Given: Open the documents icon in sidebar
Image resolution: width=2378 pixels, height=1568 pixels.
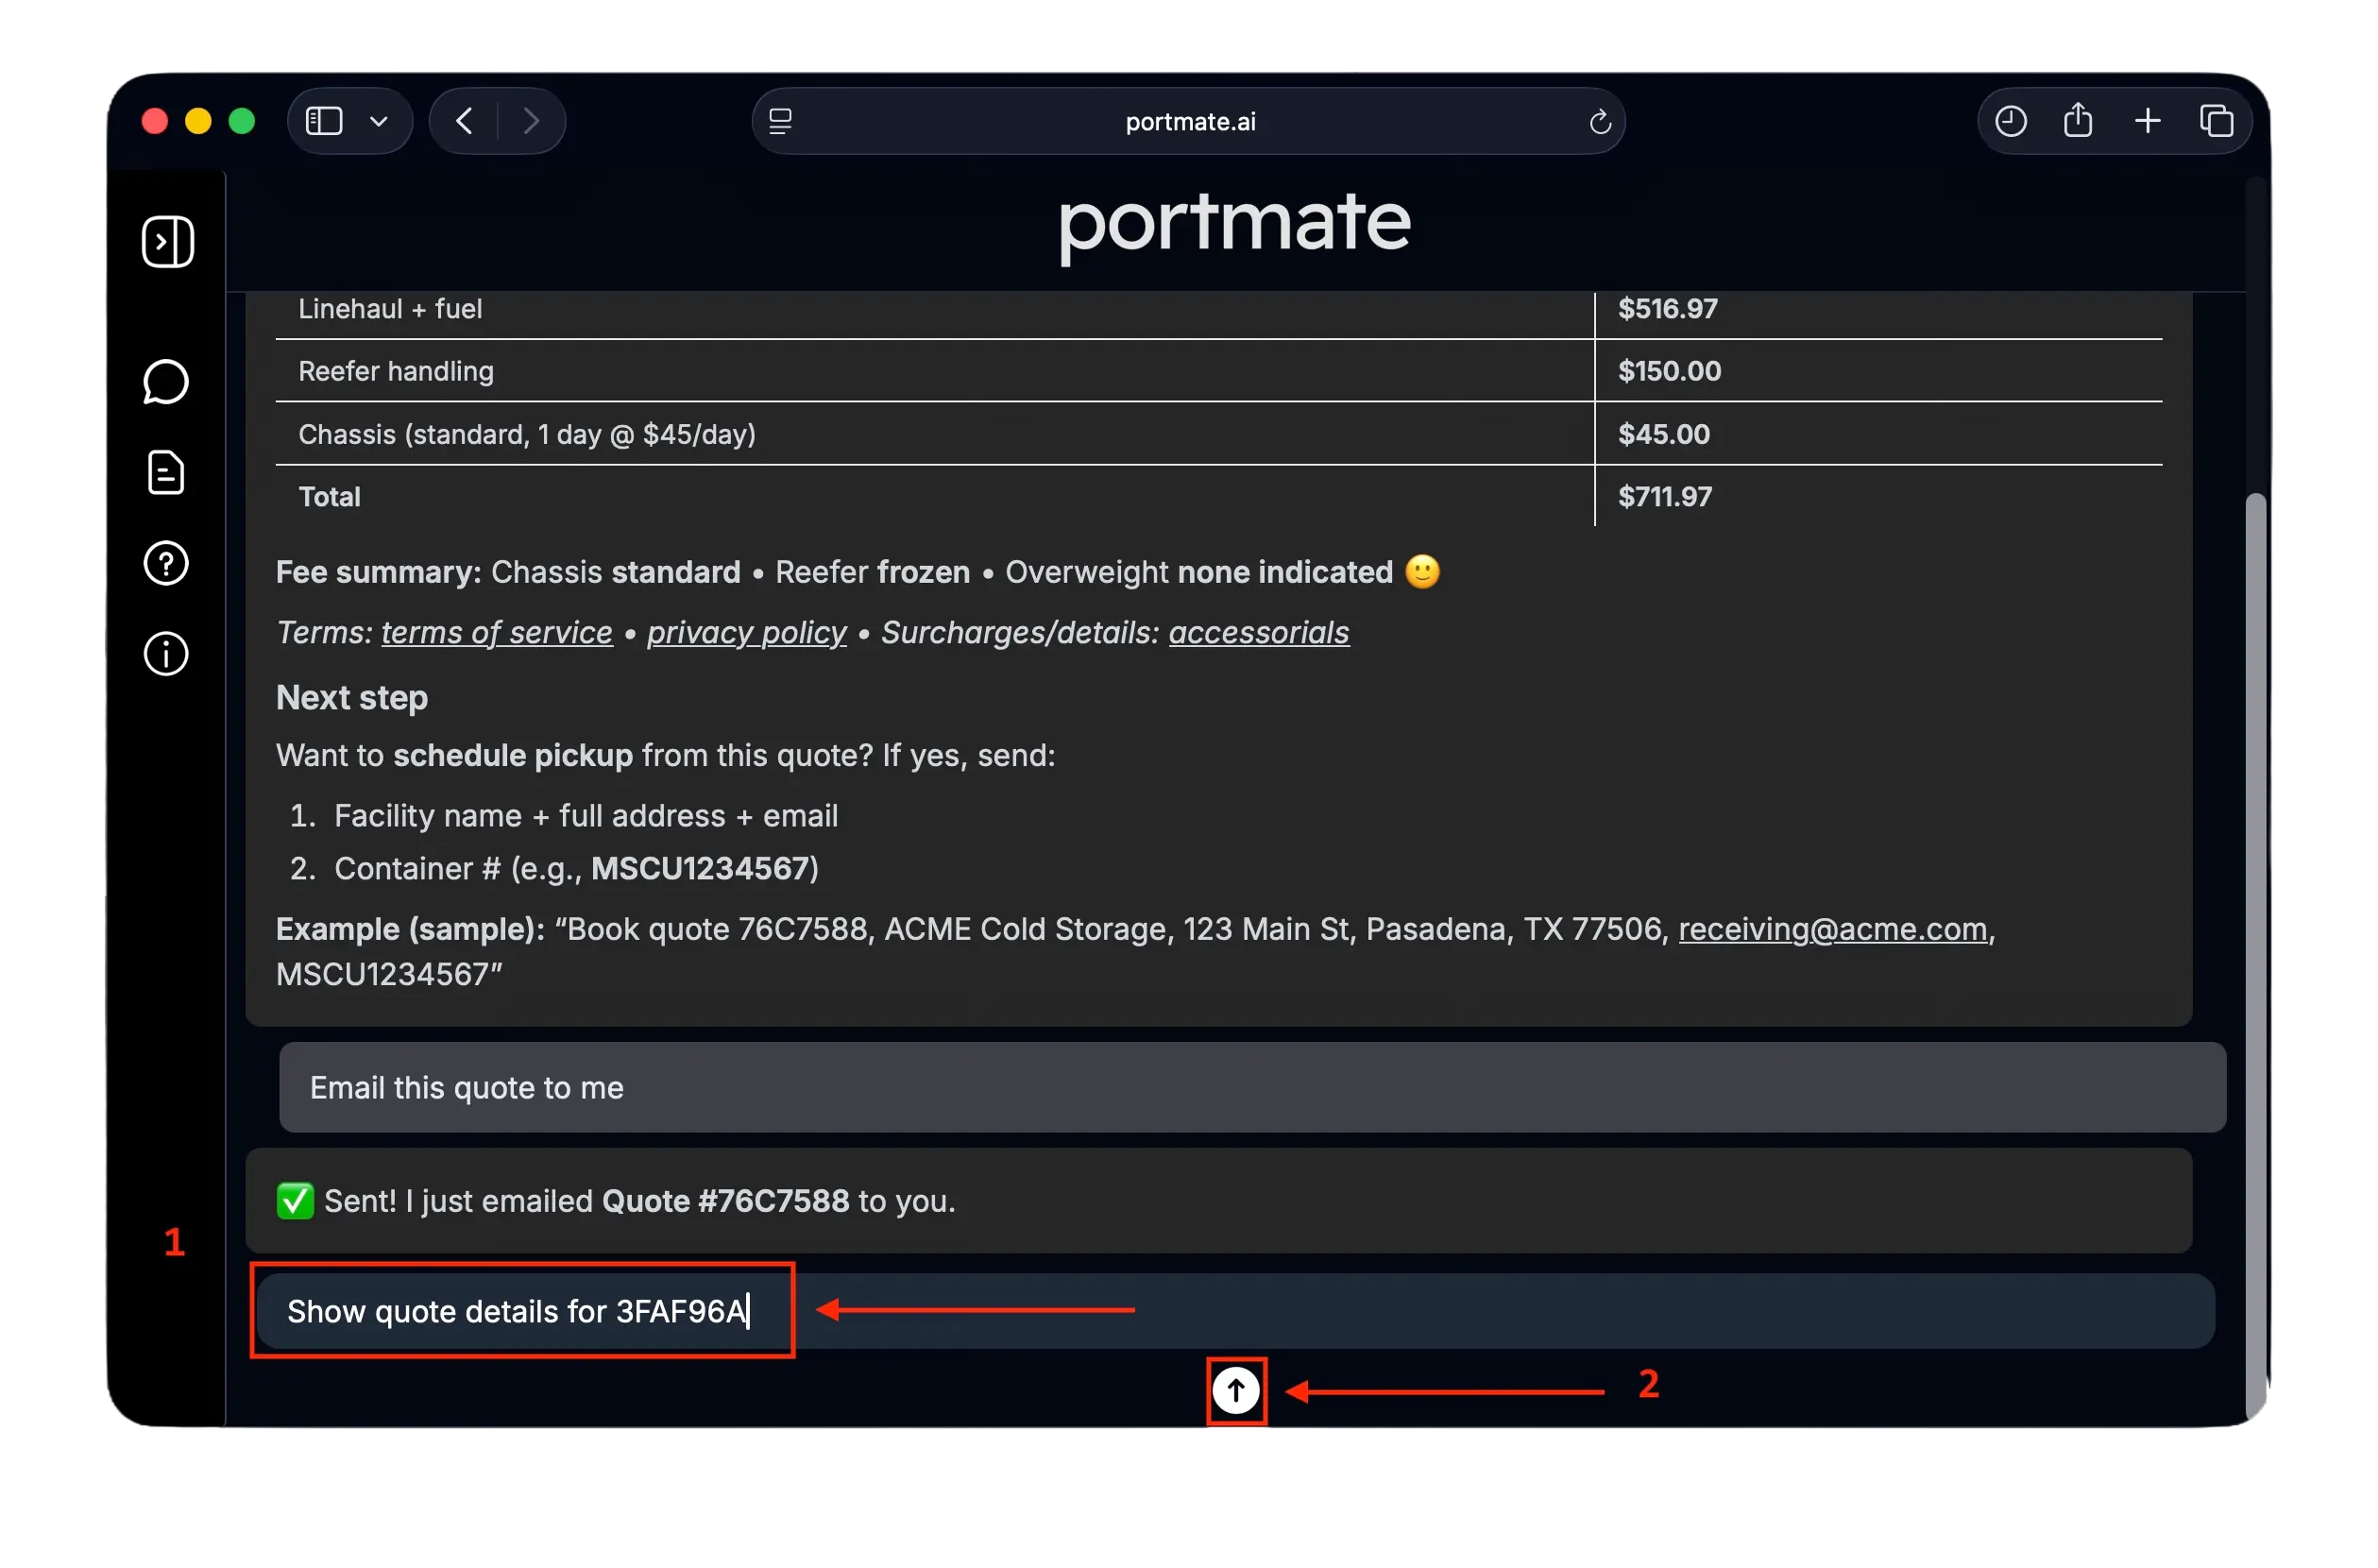Looking at the screenshot, I should (166, 472).
